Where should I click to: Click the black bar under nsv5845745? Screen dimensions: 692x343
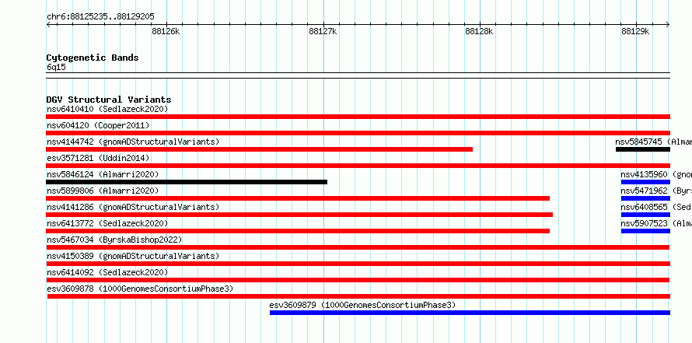[643, 149]
